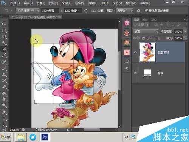Image resolution: width=189 pixels, height=142 pixels.
Task: Toggle shape layer filter icon
Action: (173, 25)
